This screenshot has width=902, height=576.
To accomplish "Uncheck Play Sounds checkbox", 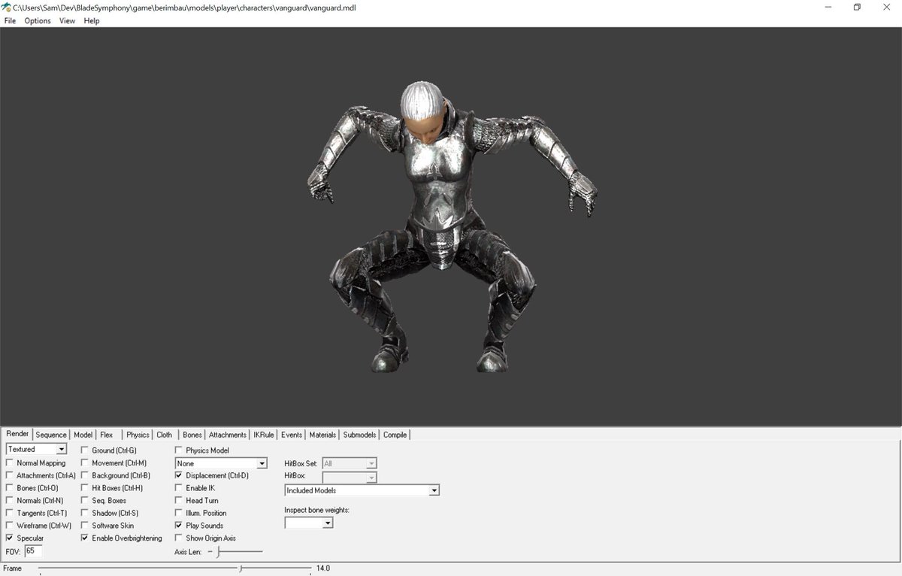I will tap(198, 526).
